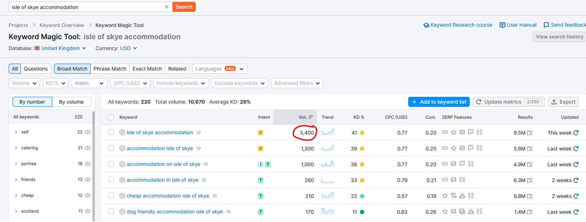The height and width of the screenshot is (222, 586).
Task: Open the Volume filter dropdown
Action: pyautogui.click(x=24, y=83)
